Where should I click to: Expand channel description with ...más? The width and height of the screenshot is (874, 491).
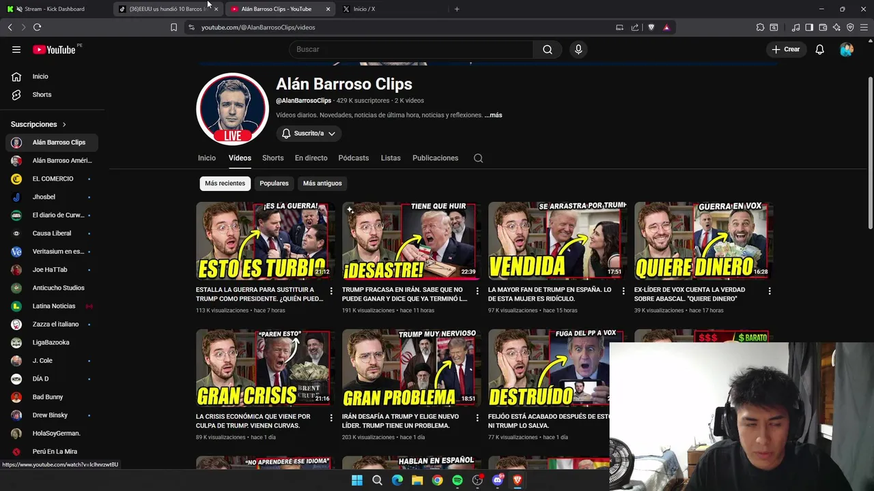click(493, 115)
